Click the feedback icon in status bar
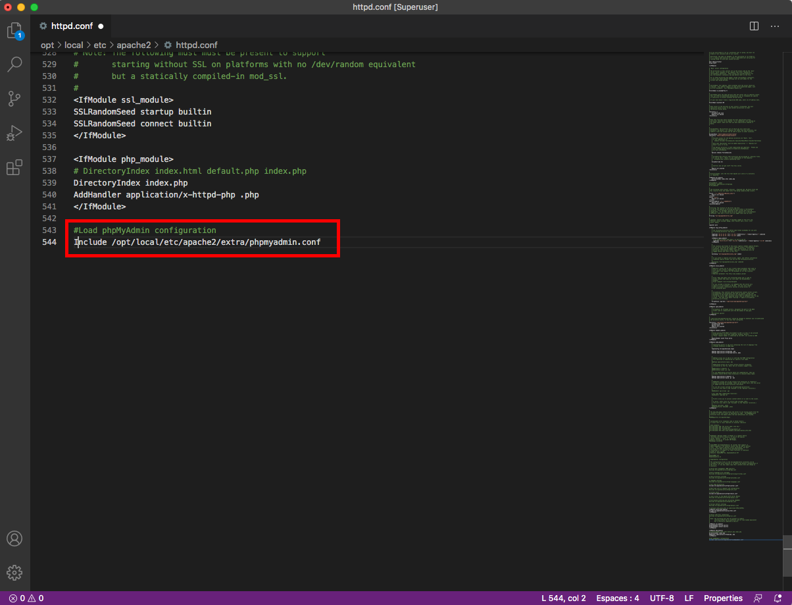 pyautogui.click(x=758, y=598)
